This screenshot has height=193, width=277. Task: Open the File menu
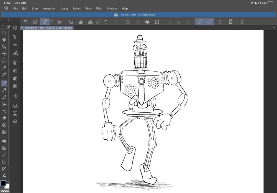(16, 9)
